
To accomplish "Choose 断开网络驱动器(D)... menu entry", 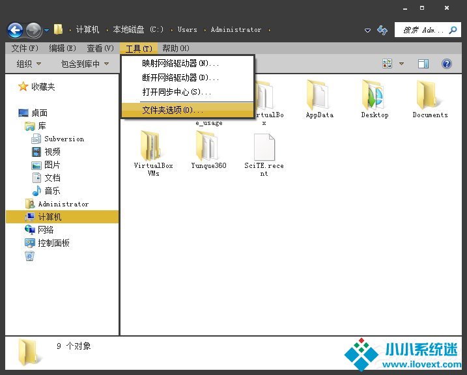I will click(x=188, y=77).
